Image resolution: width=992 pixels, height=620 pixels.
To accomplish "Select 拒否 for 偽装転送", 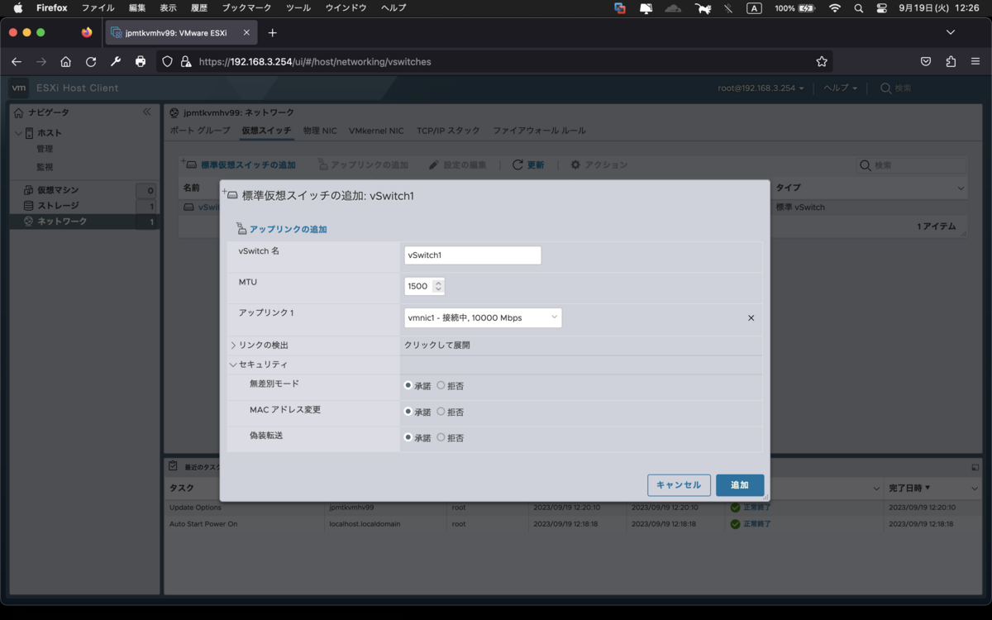I will tap(441, 437).
